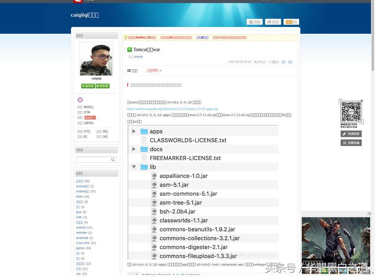Screen dimensions: 375x277
Task: Click the apps folder icon
Action: point(144,131)
